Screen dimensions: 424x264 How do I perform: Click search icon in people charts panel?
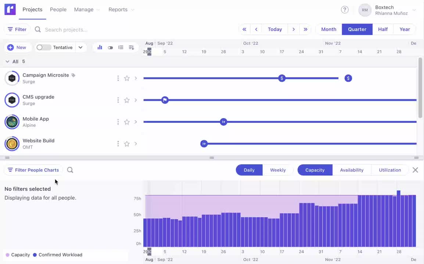tap(70, 170)
